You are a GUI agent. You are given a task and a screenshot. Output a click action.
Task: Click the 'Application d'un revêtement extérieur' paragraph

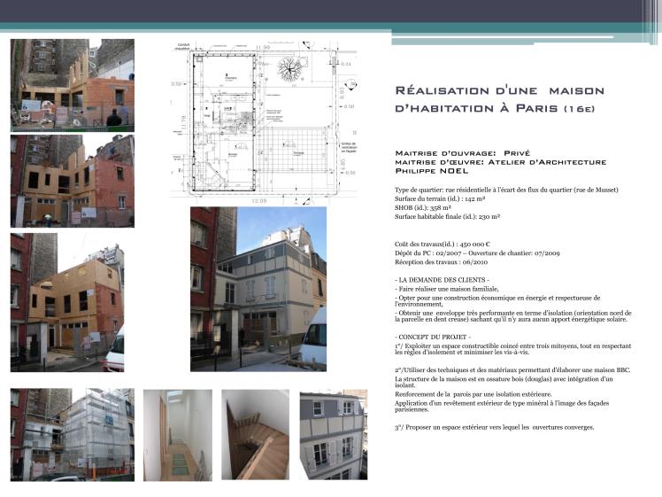tap(502, 406)
